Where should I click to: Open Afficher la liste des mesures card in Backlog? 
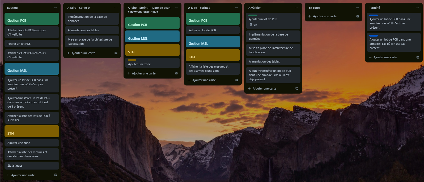pos(32,154)
